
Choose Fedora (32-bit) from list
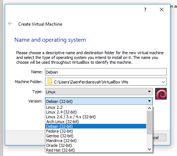[96, 131]
